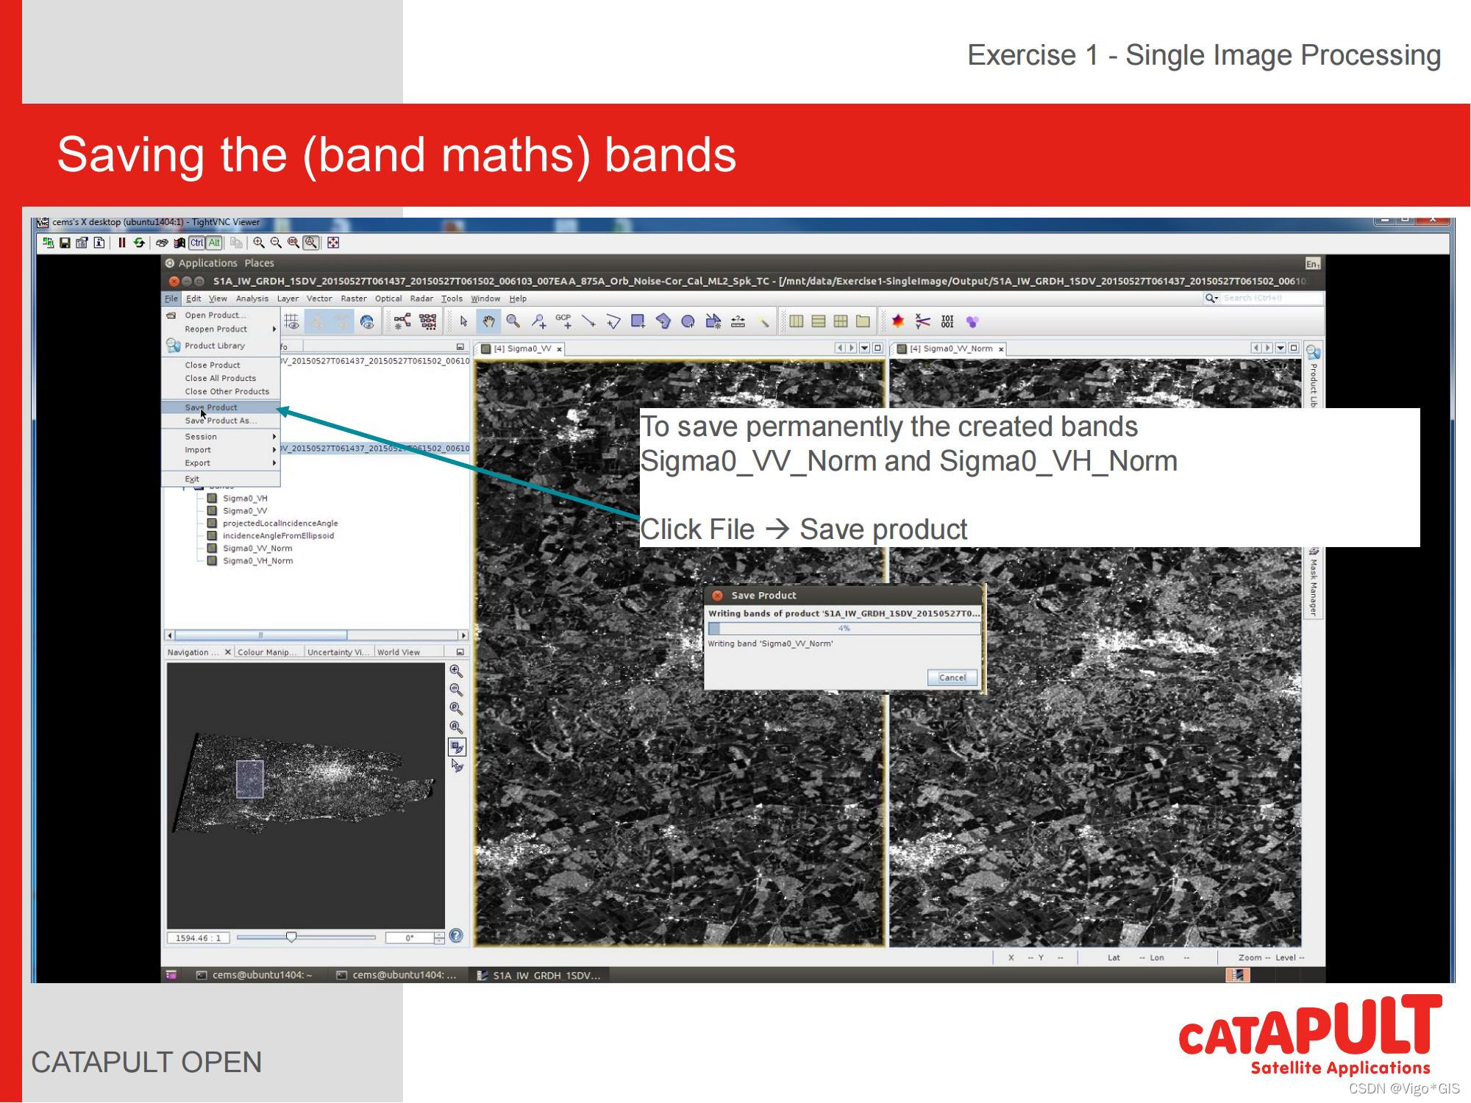Click zoom-in icon in Navigation panel
Screen dimensions: 1471x1103
pos(457,671)
